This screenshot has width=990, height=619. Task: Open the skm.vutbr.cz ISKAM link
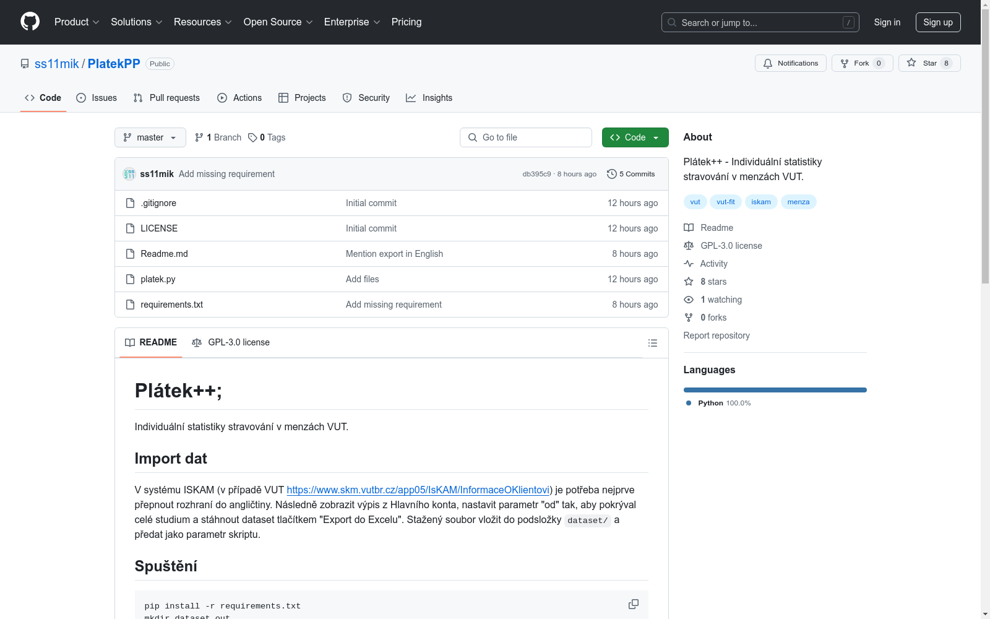418,490
